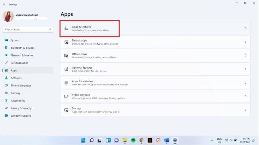The image size is (259, 145).
Task: Open Google Chrome from the taskbar
Action: point(141,140)
